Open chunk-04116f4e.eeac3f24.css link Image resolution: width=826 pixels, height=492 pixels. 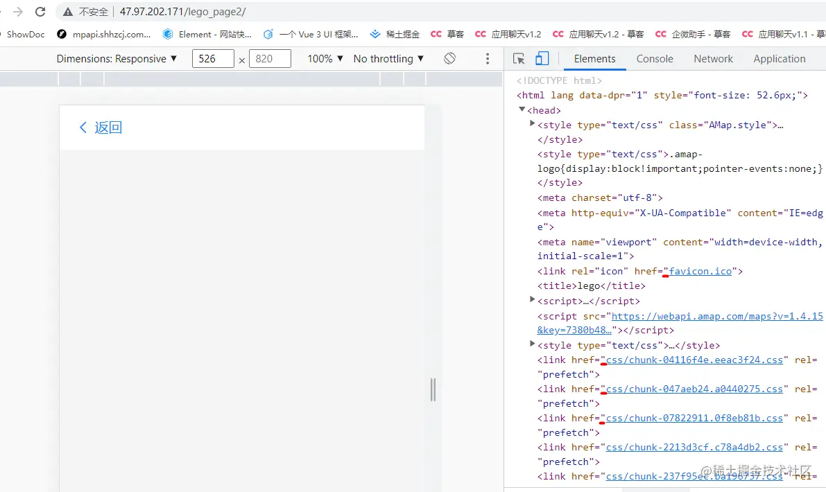(x=694, y=360)
